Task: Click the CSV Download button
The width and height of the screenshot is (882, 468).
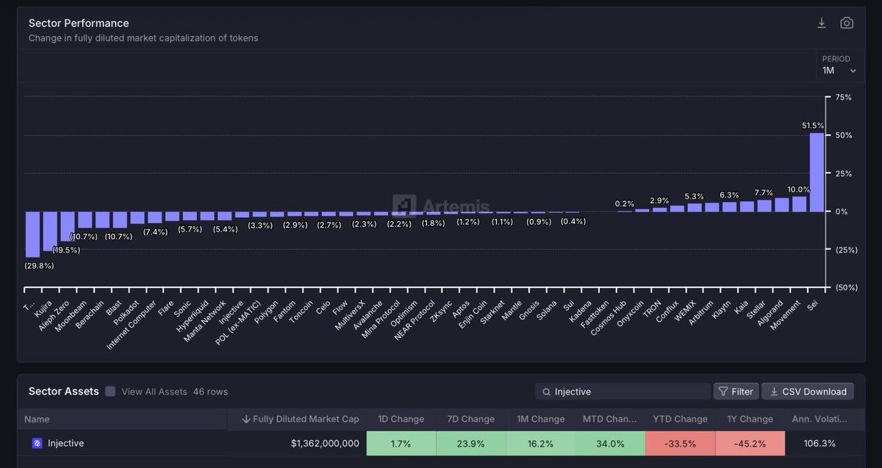Action: [808, 392]
